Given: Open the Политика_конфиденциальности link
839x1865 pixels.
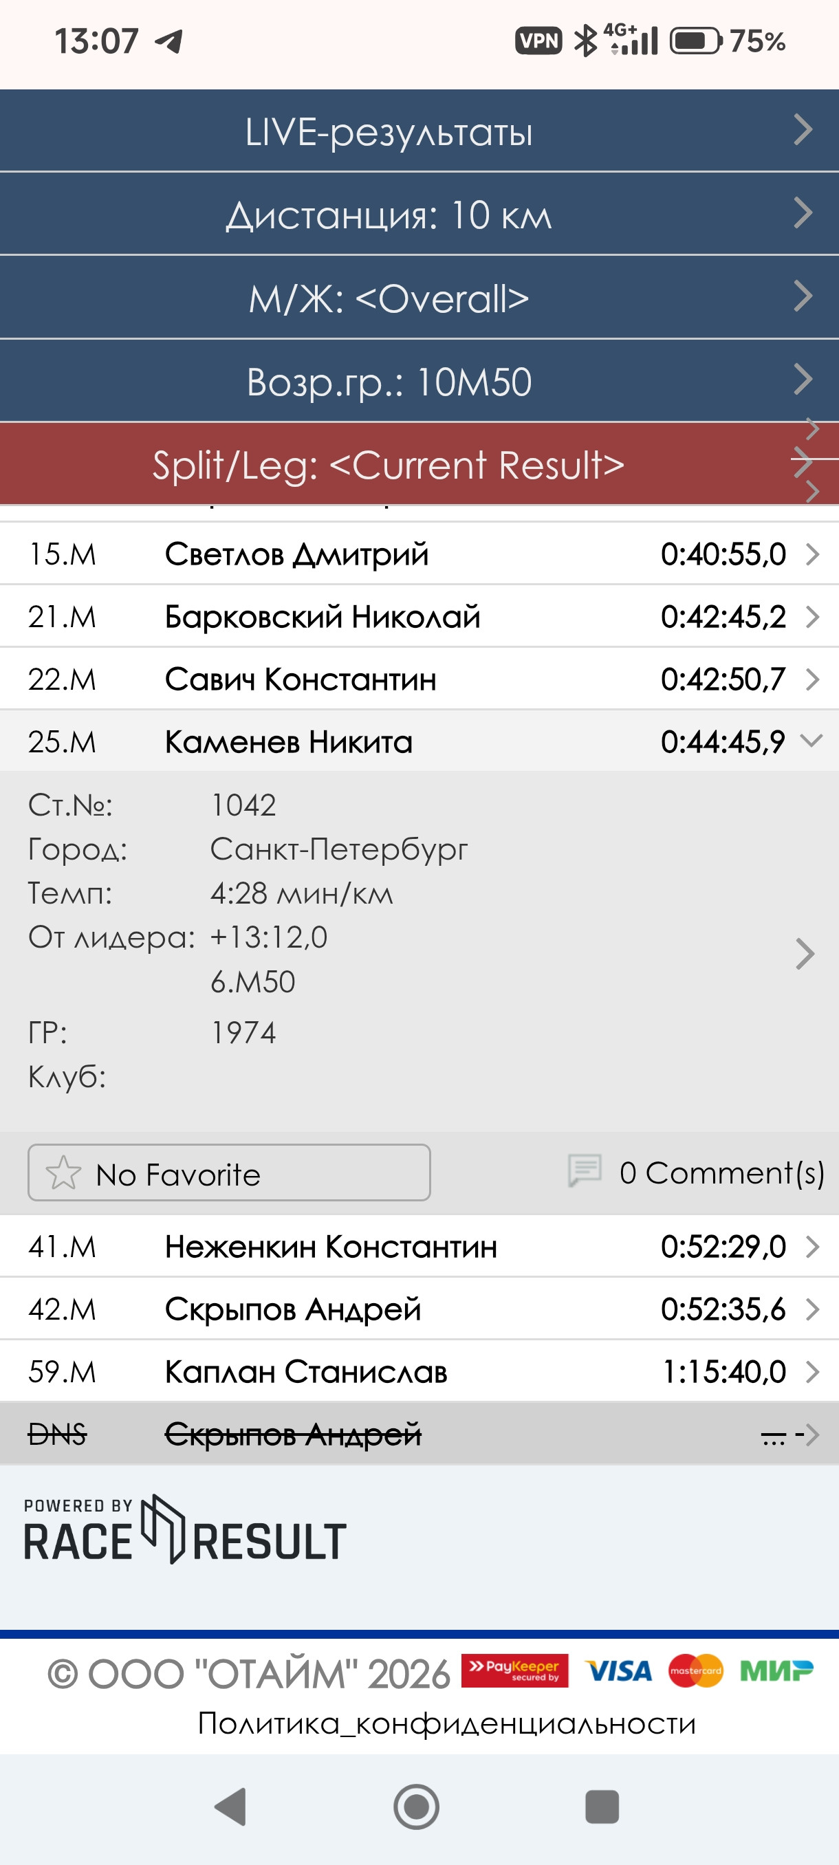Looking at the screenshot, I should click(x=446, y=1724).
